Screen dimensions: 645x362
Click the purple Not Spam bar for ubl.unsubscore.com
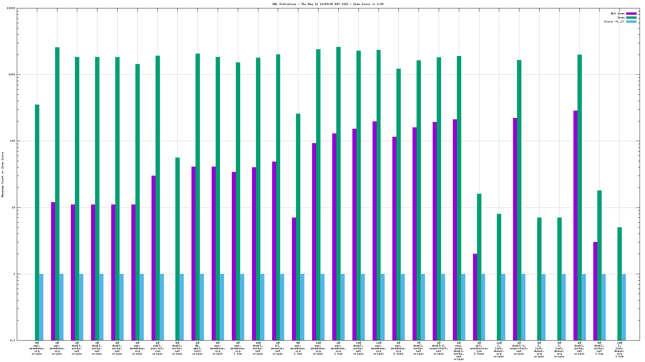475,297
